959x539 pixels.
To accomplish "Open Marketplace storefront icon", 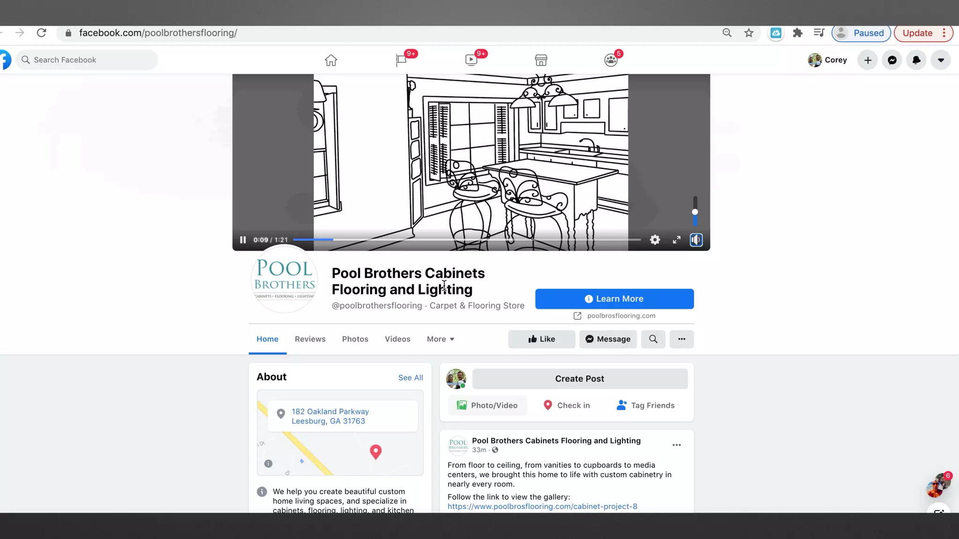I will click(x=541, y=60).
